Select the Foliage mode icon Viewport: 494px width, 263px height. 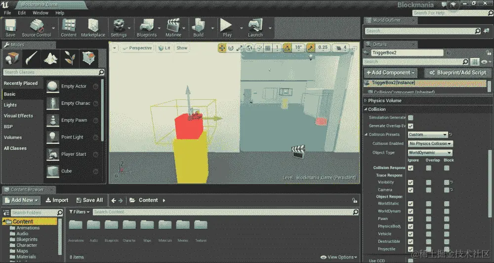click(70, 58)
